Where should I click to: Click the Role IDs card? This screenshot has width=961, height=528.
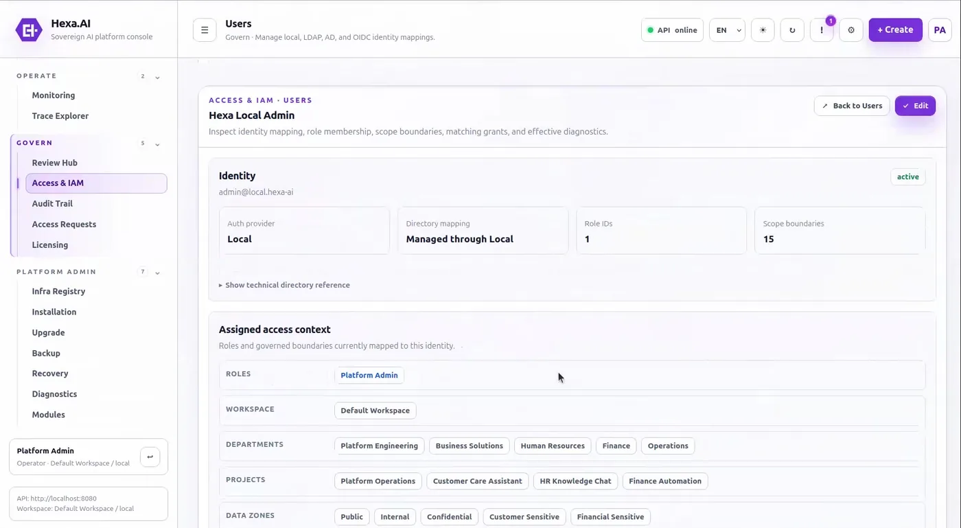pyautogui.click(x=661, y=231)
